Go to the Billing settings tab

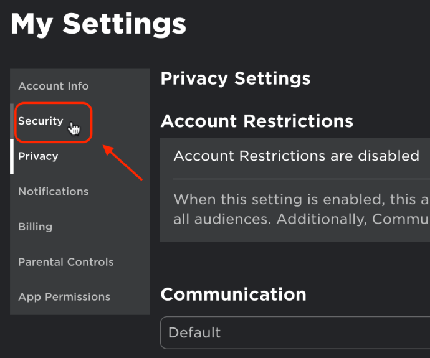pyautogui.click(x=36, y=227)
